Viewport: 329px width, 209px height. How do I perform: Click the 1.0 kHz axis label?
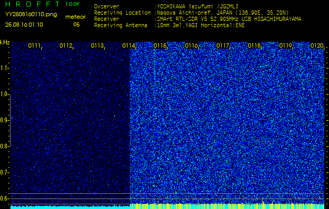click(x=4, y=94)
